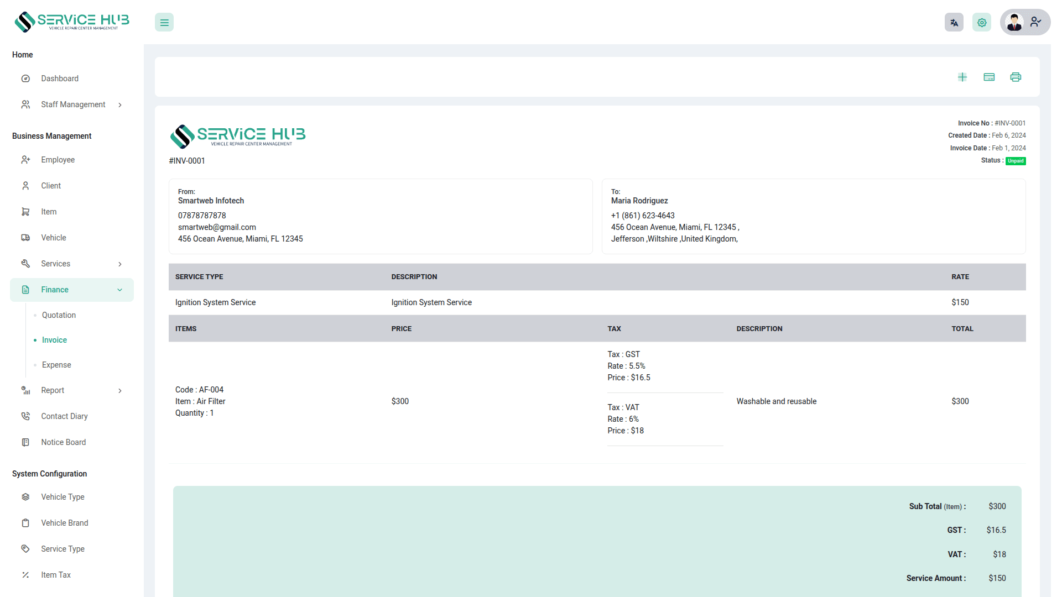Image resolution: width=1062 pixels, height=597 pixels.
Task: Print the invoice using printer icon
Action: tap(1016, 77)
